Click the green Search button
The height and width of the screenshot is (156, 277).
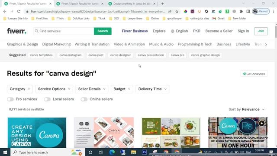tap(103, 31)
